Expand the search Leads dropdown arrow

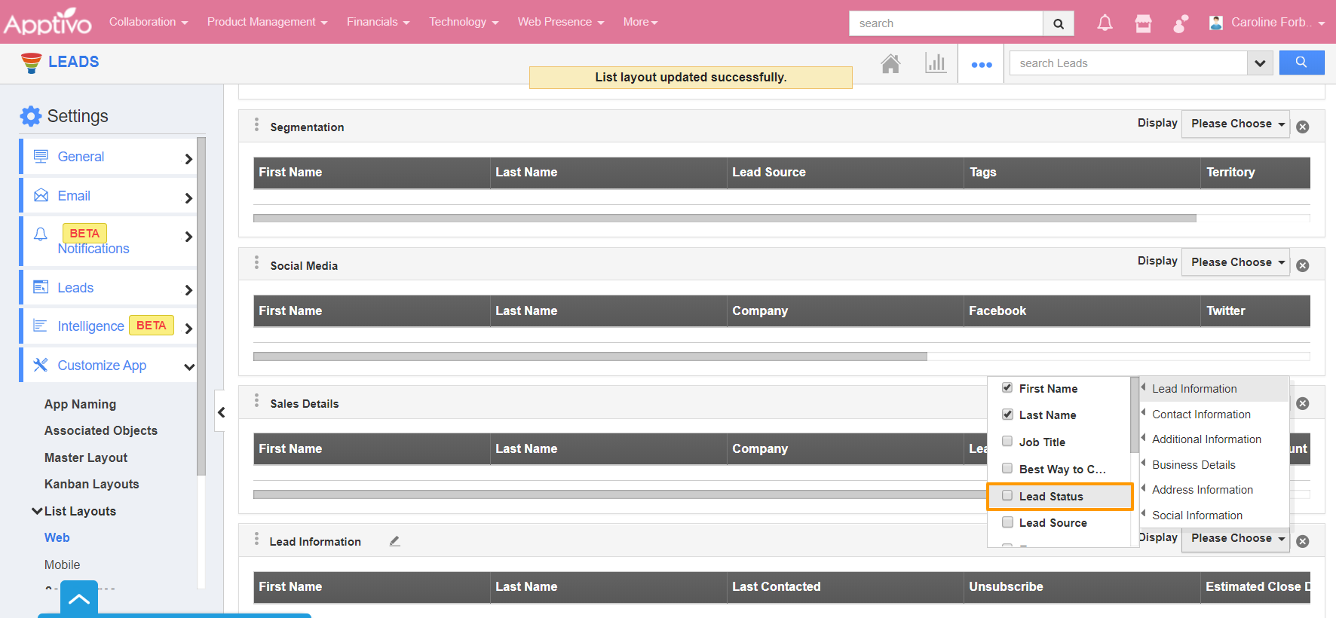[1259, 63]
